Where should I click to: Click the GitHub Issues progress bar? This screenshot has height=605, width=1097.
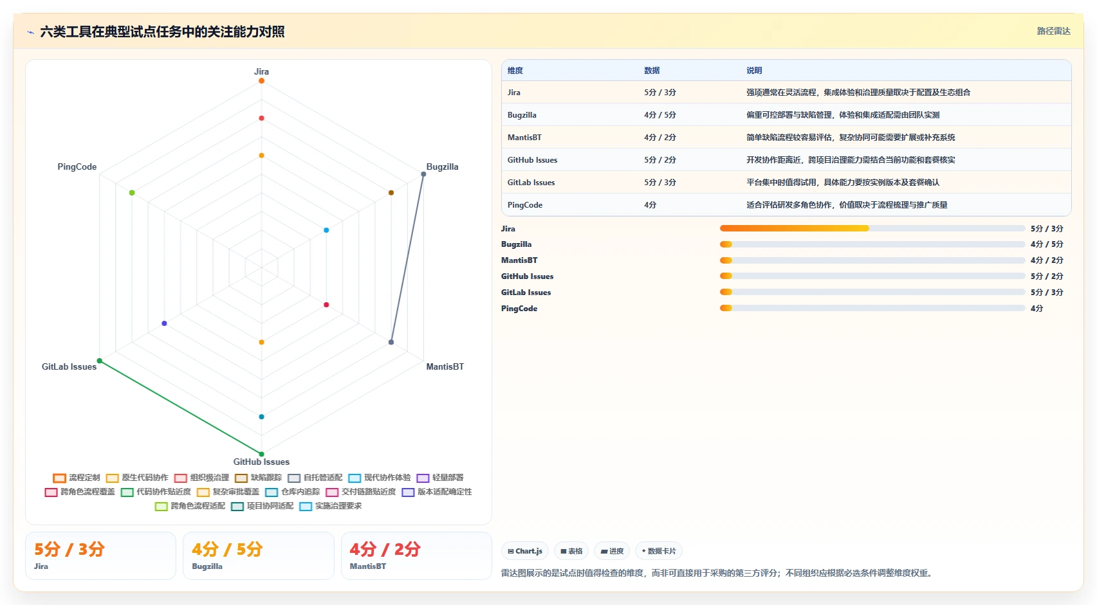(x=872, y=276)
